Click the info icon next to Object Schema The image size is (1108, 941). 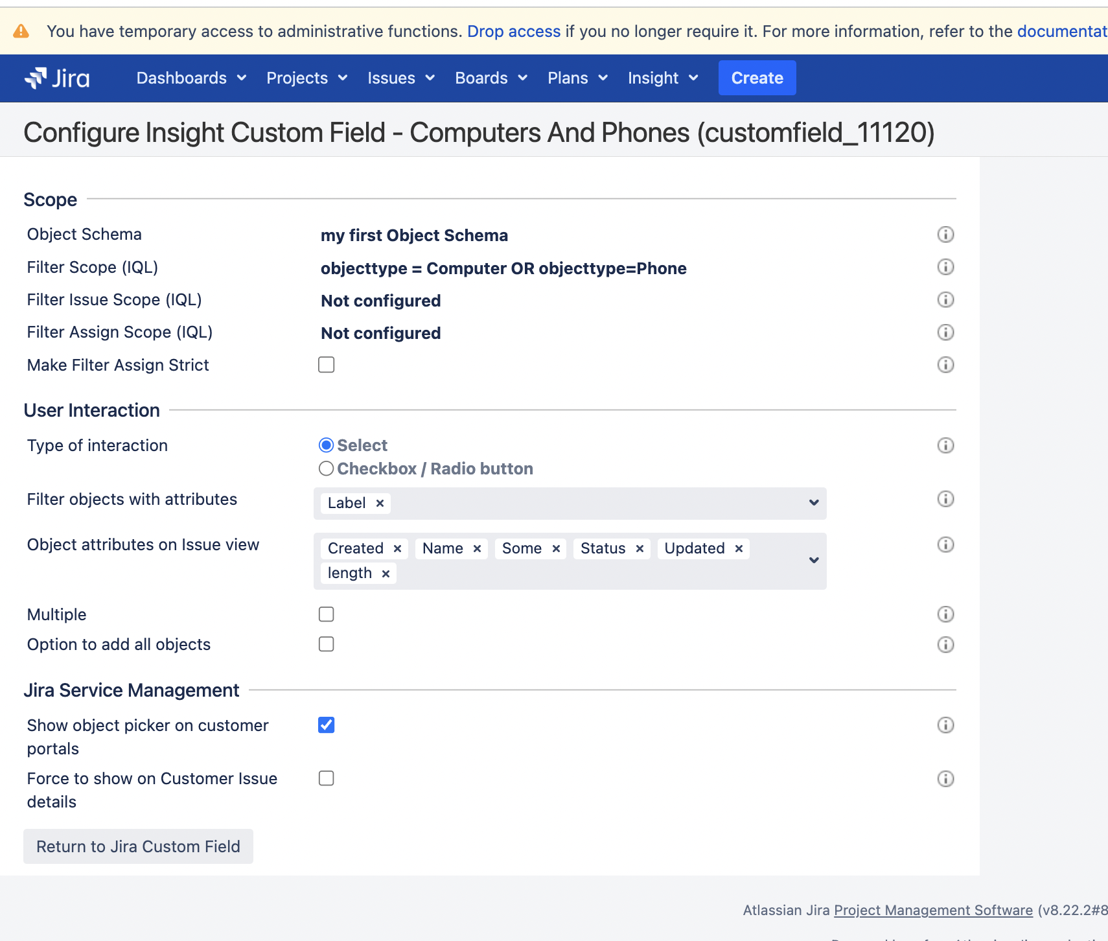(945, 235)
